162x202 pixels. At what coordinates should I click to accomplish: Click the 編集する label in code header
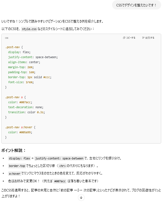(150, 38)
